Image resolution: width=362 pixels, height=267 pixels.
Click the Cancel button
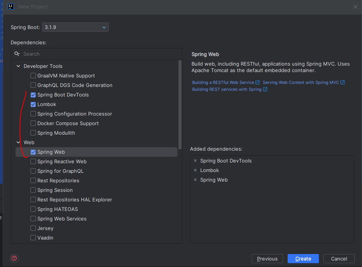click(339, 259)
